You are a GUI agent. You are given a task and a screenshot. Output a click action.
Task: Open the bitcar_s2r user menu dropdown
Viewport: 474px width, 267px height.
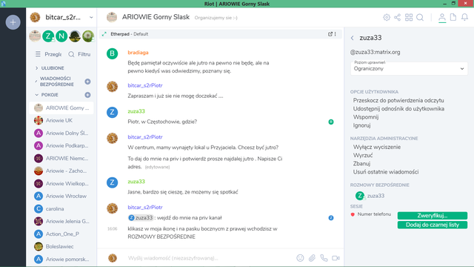point(91,18)
